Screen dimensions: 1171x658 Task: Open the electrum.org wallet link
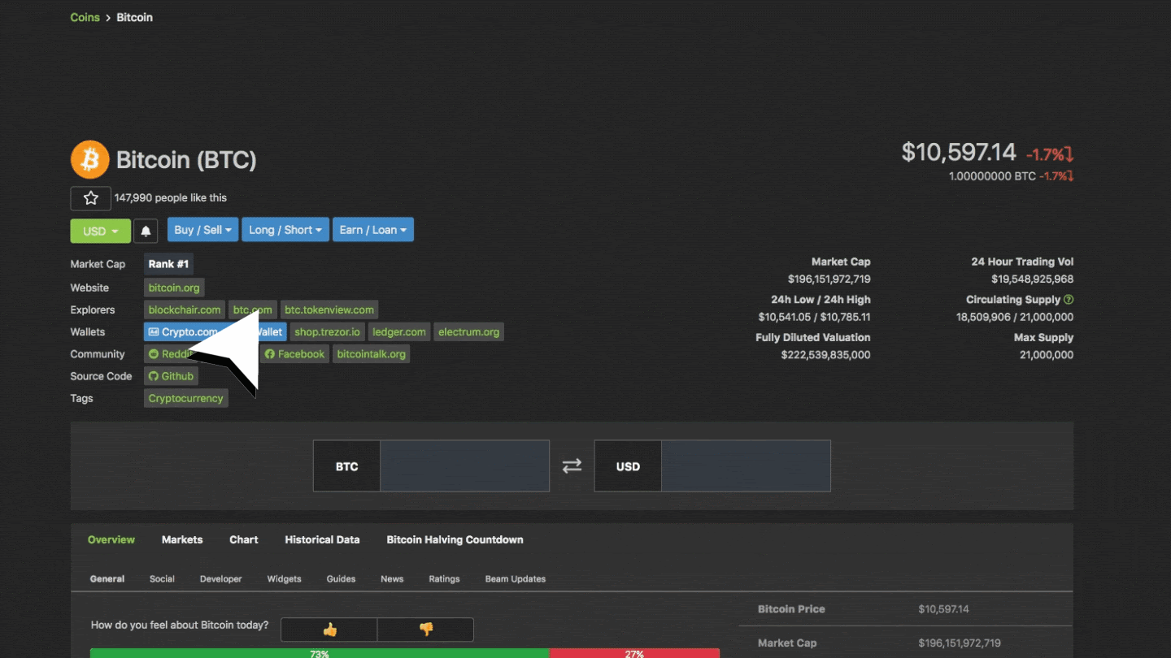coord(469,332)
